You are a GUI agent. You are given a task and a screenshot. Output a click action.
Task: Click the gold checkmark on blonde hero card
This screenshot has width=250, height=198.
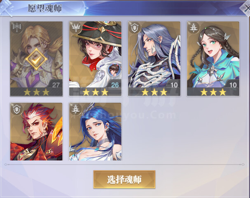[36, 59]
